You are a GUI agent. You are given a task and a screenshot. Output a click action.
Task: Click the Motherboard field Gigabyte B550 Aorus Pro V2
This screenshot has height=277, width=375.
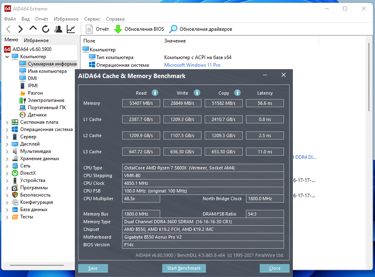(203, 237)
